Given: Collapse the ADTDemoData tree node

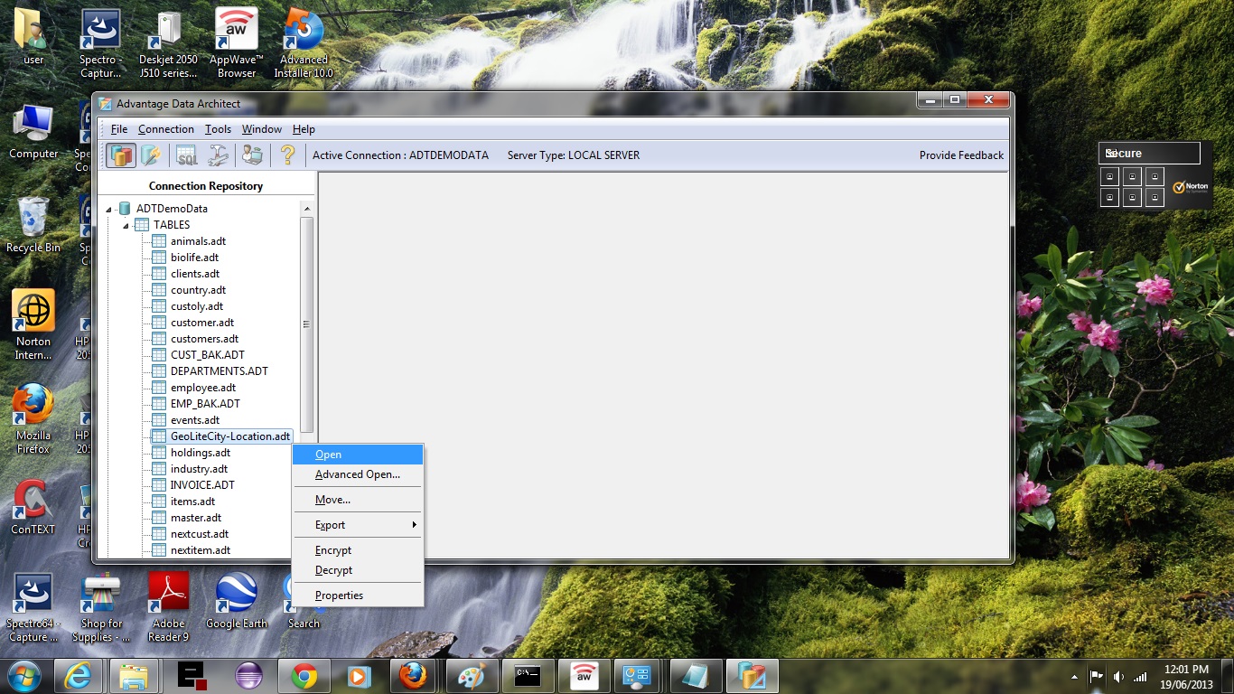Looking at the screenshot, I should click(x=110, y=209).
